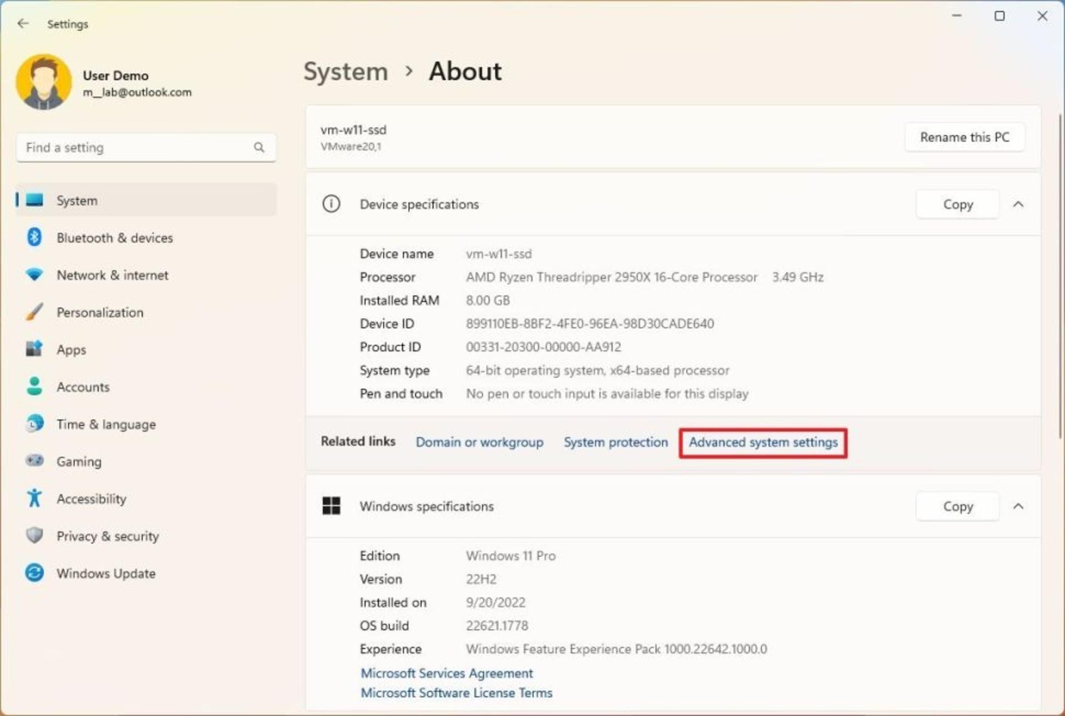Click the Privacy & security shield icon
Image resolution: width=1065 pixels, height=716 pixels.
pos(34,535)
